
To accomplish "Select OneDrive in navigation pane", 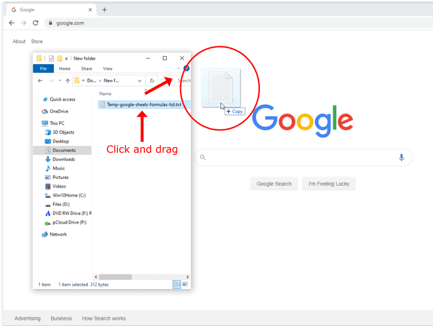I will [59, 111].
